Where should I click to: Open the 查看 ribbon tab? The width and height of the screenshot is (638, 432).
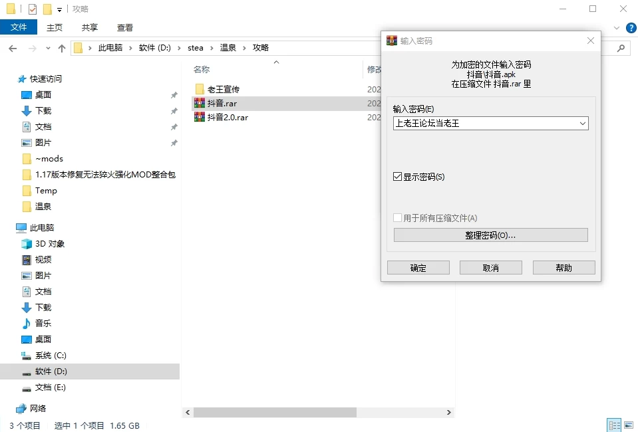coord(125,27)
